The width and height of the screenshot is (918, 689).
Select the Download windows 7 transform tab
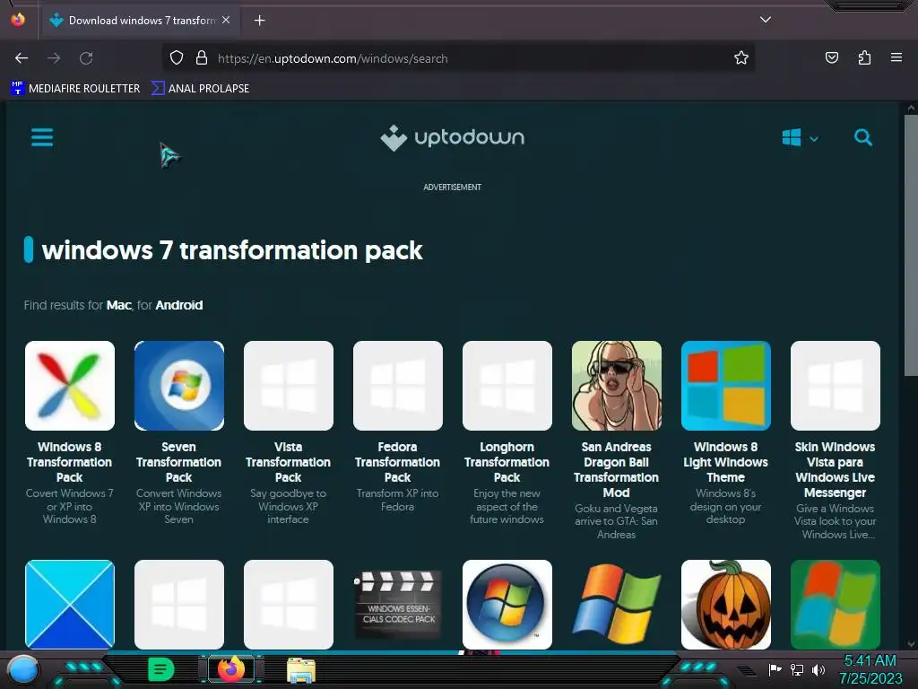click(140, 21)
